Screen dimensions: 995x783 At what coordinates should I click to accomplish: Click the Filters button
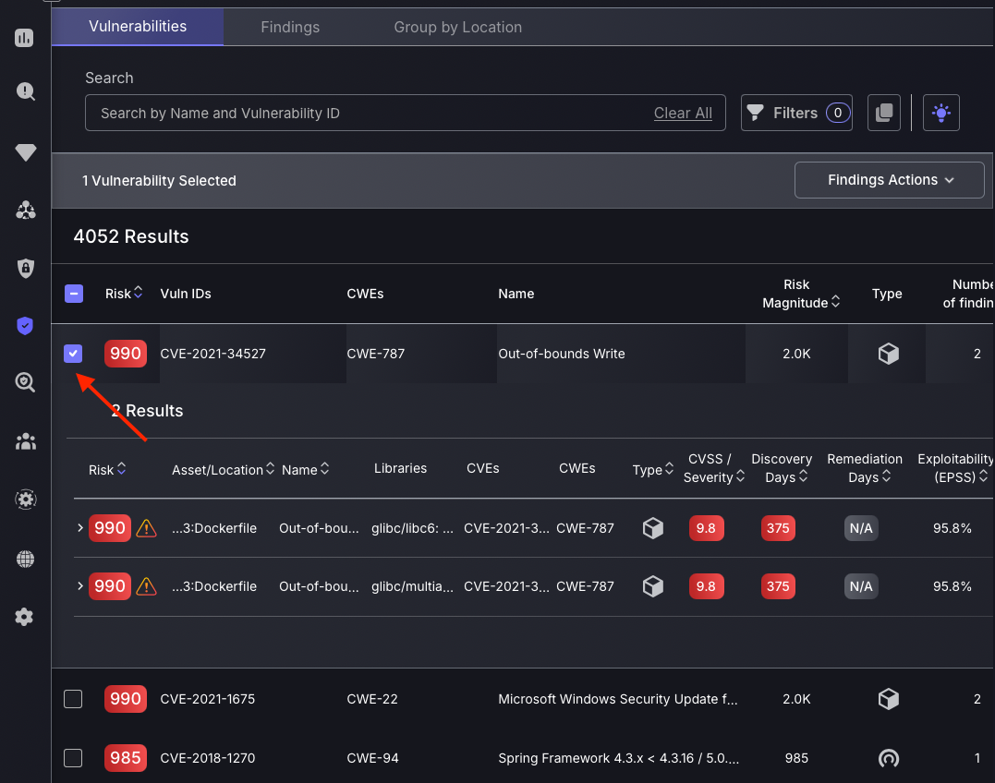pyautogui.click(x=796, y=113)
